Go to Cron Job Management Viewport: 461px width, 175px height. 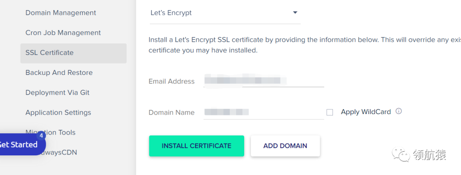click(x=63, y=33)
